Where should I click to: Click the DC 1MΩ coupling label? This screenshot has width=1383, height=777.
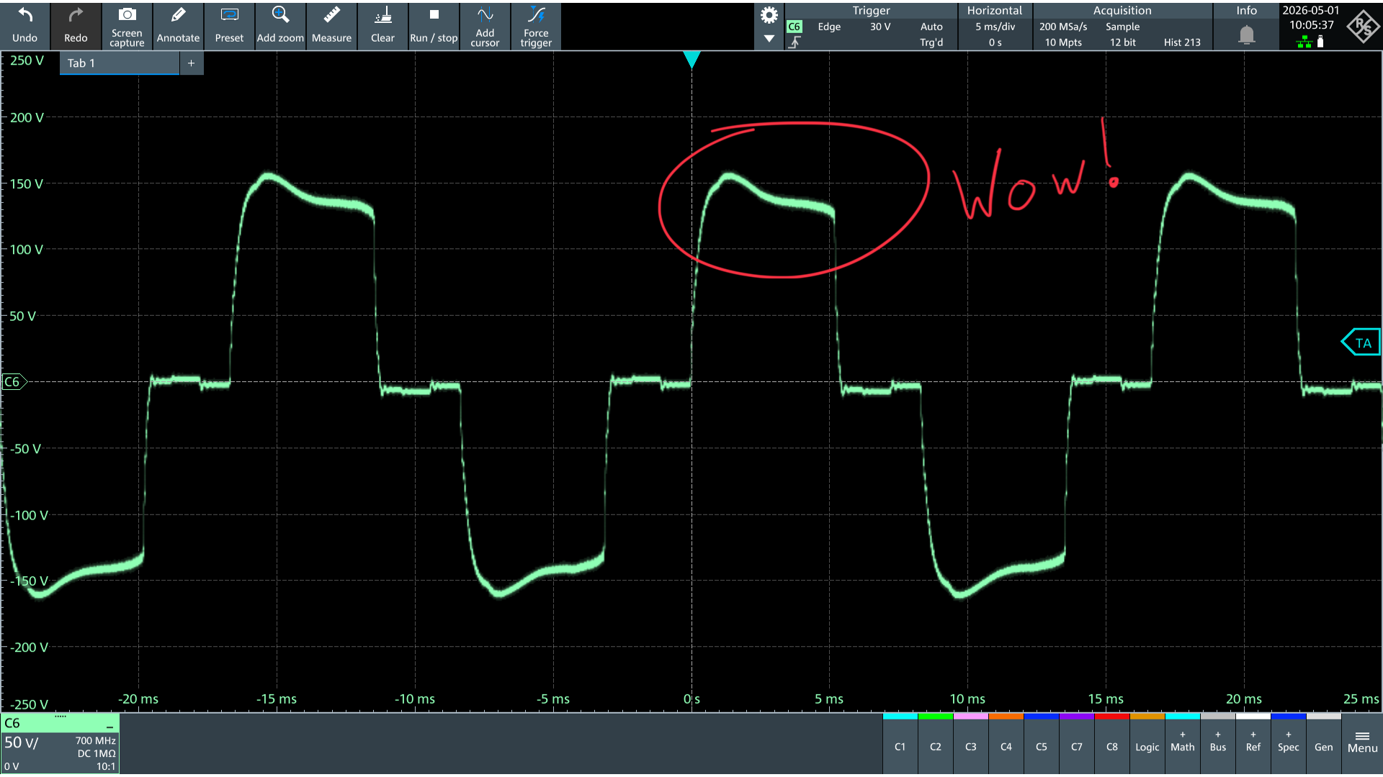click(97, 754)
